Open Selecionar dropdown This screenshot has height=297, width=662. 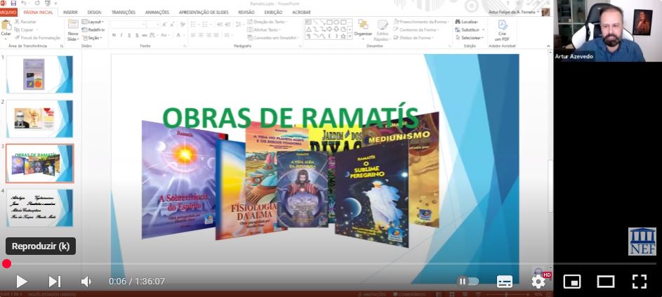pos(470,38)
